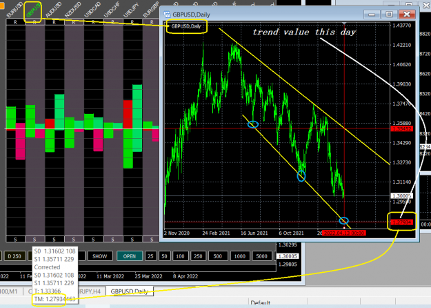Click the D 250 button

pyautogui.click(x=14, y=256)
